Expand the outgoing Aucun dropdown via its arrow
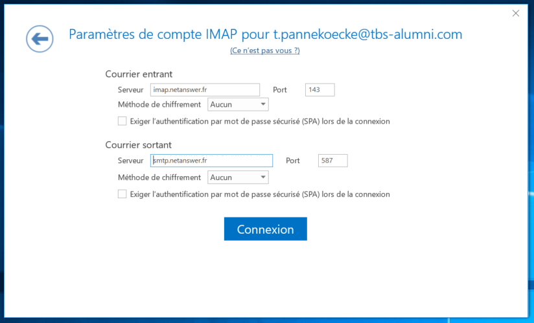The width and height of the screenshot is (534, 323). (x=263, y=177)
